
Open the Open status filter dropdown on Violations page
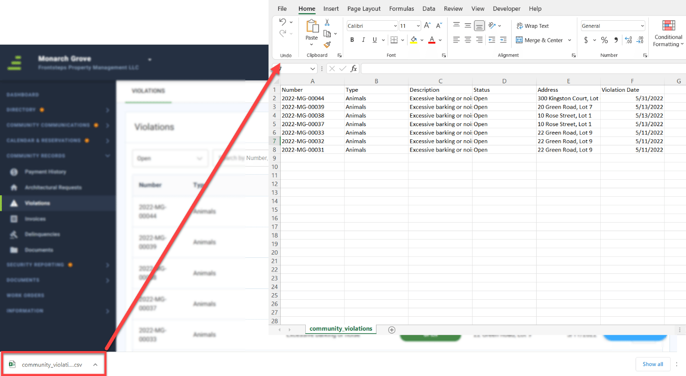tap(170, 158)
